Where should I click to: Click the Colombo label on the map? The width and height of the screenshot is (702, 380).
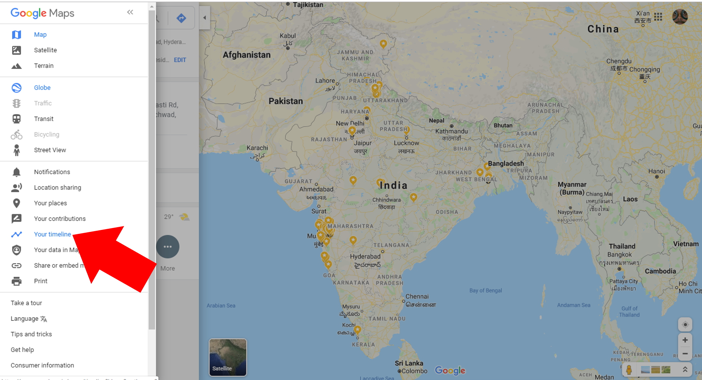[414, 371]
